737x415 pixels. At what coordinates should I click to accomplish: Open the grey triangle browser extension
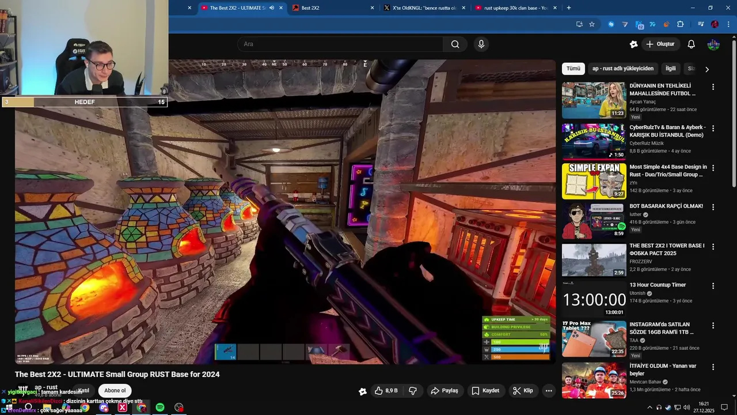tap(625, 24)
